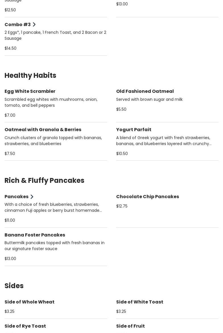Open Banana Foster Pancakes item
This screenshot has width=223, height=333.
point(35,235)
